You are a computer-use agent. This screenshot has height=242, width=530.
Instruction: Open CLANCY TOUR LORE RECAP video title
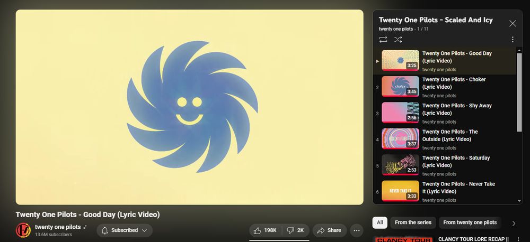(x=473, y=239)
